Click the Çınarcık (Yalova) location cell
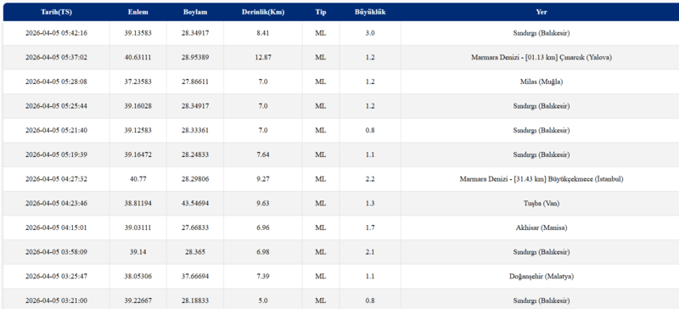 (x=542, y=57)
